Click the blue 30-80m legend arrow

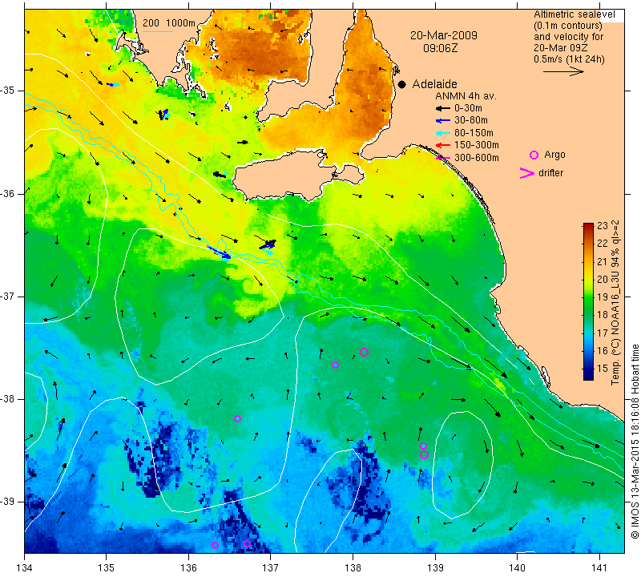(443, 121)
